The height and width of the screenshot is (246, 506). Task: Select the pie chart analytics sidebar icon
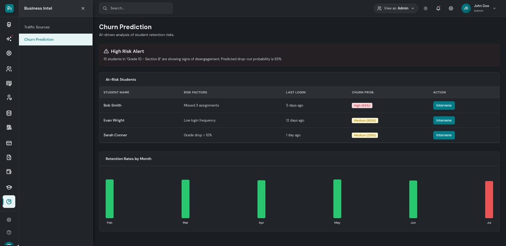[9, 202]
